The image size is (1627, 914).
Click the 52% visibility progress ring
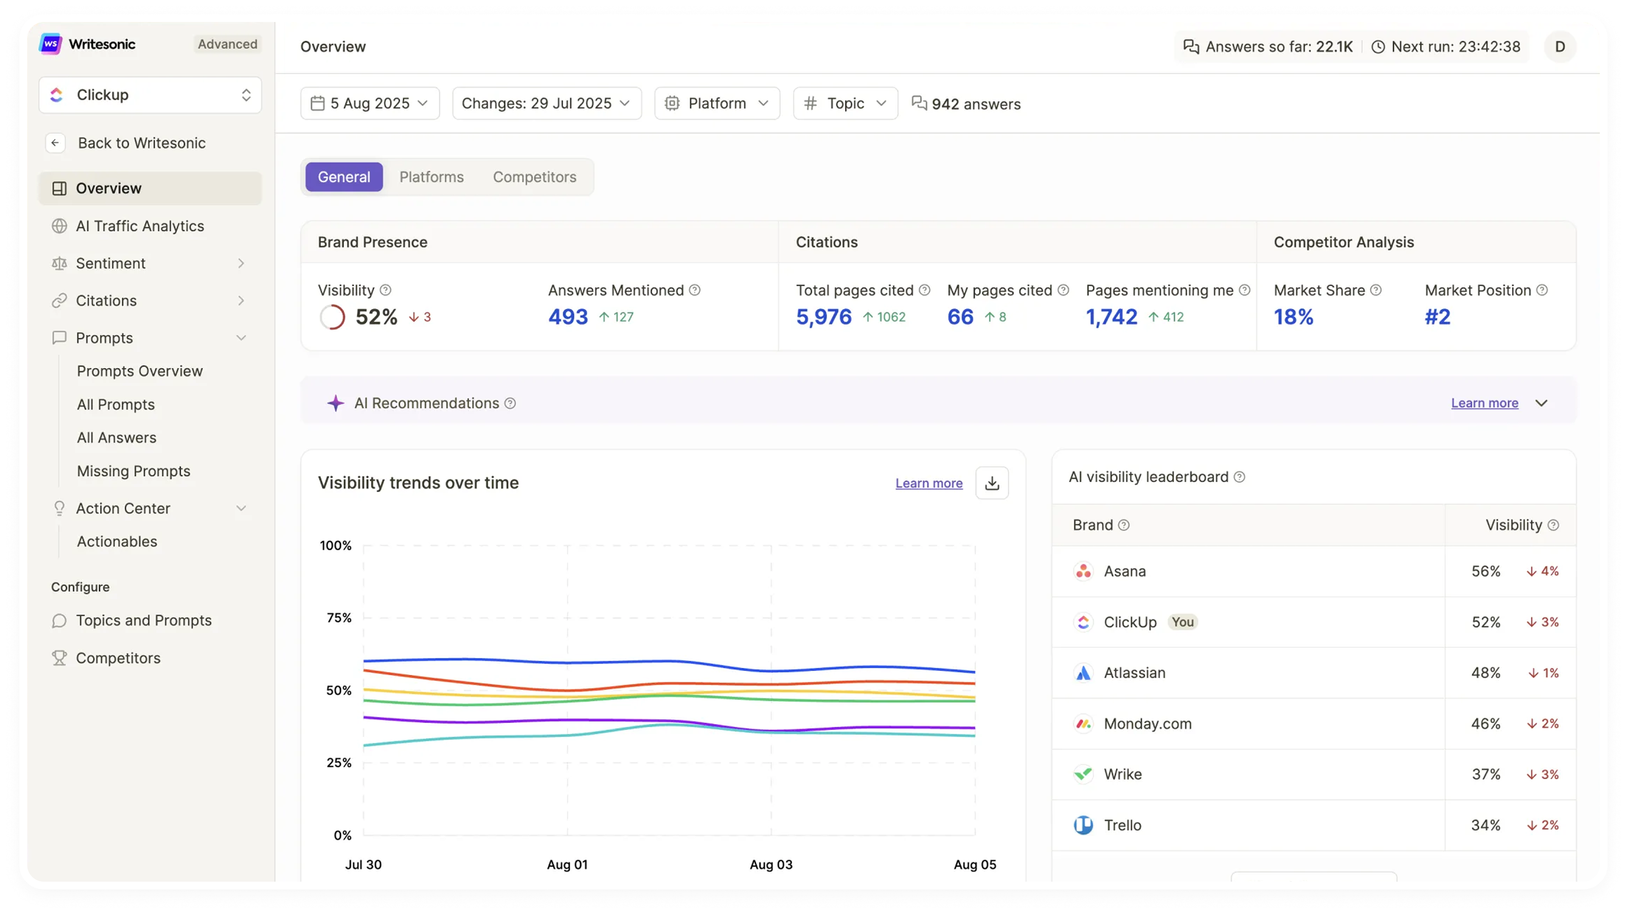(332, 317)
